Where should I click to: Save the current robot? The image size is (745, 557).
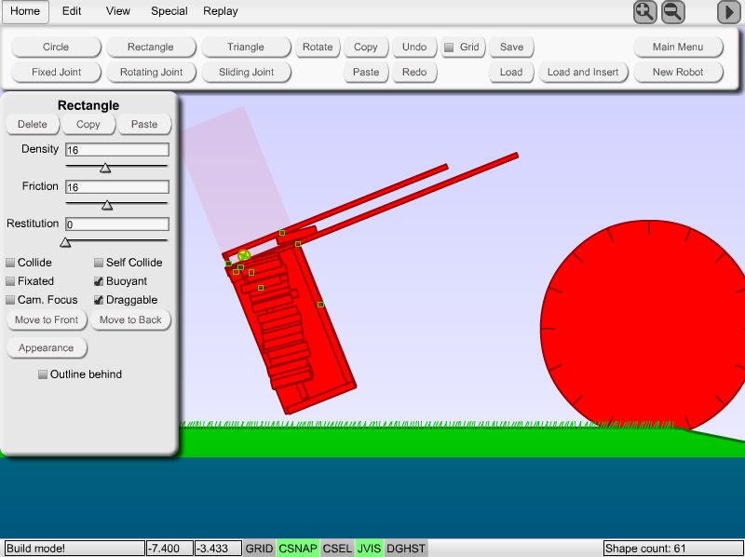pyautogui.click(x=511, y=48)
